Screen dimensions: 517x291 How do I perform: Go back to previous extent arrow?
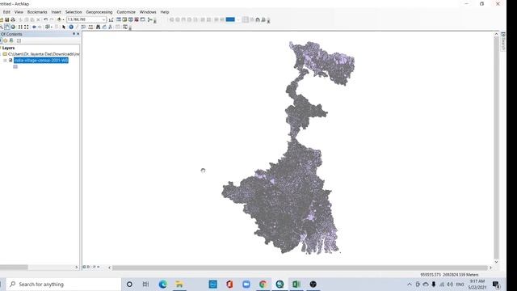[34, 27]
